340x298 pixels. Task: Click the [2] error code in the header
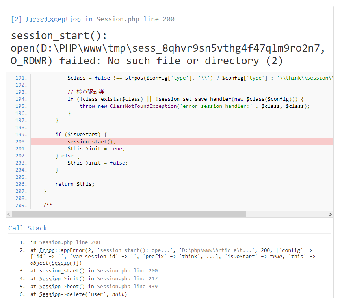point(17,19)
